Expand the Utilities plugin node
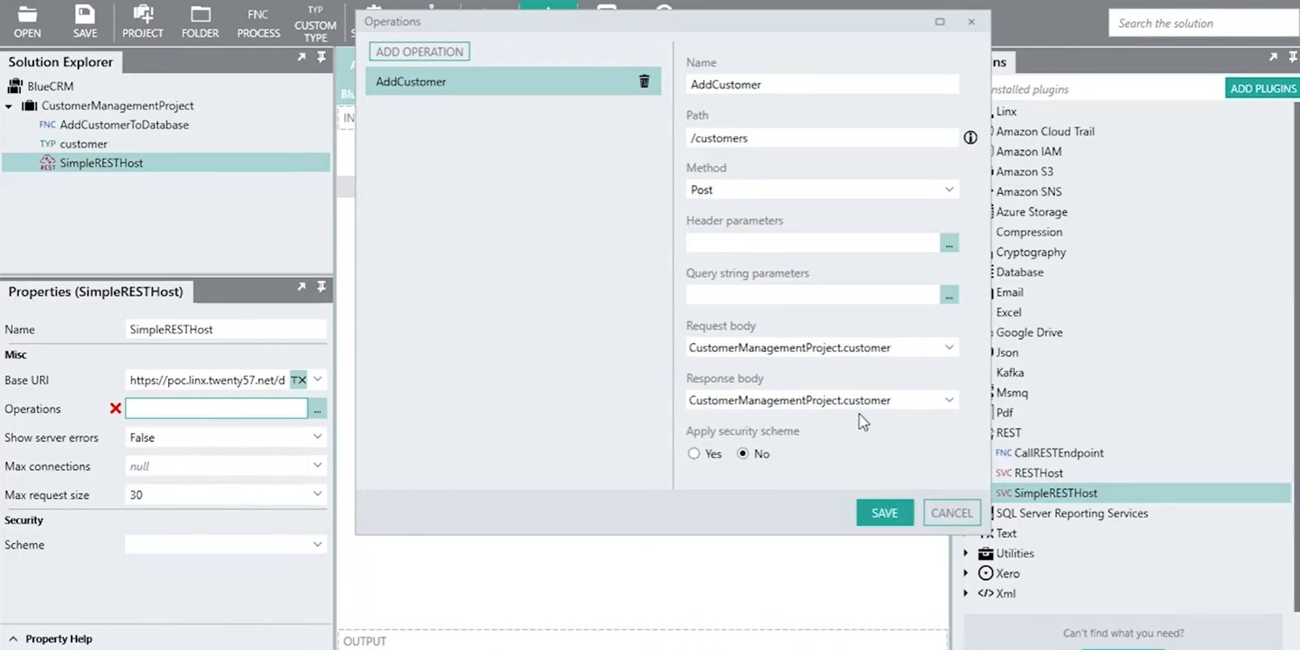 click(966, 553)
